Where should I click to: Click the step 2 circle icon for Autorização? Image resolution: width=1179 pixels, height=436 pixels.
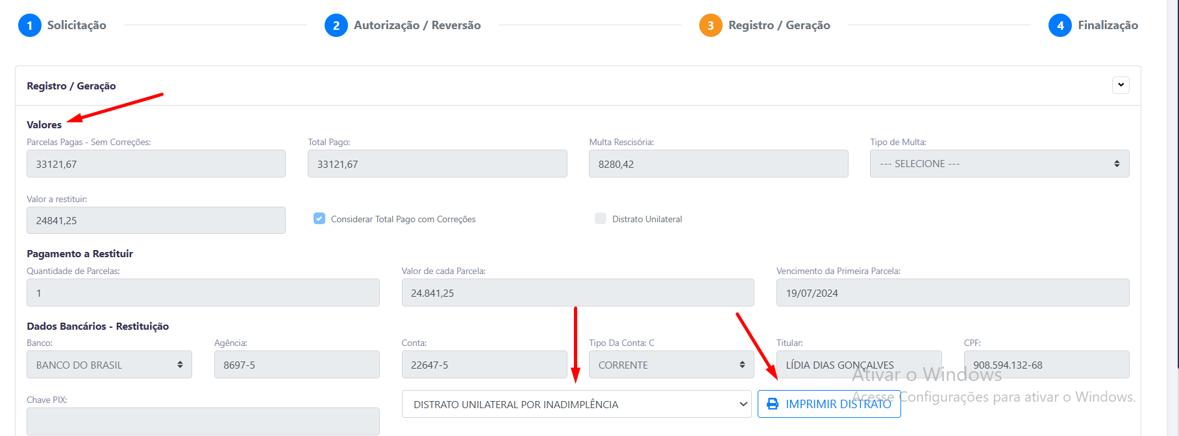coord(336,25)
